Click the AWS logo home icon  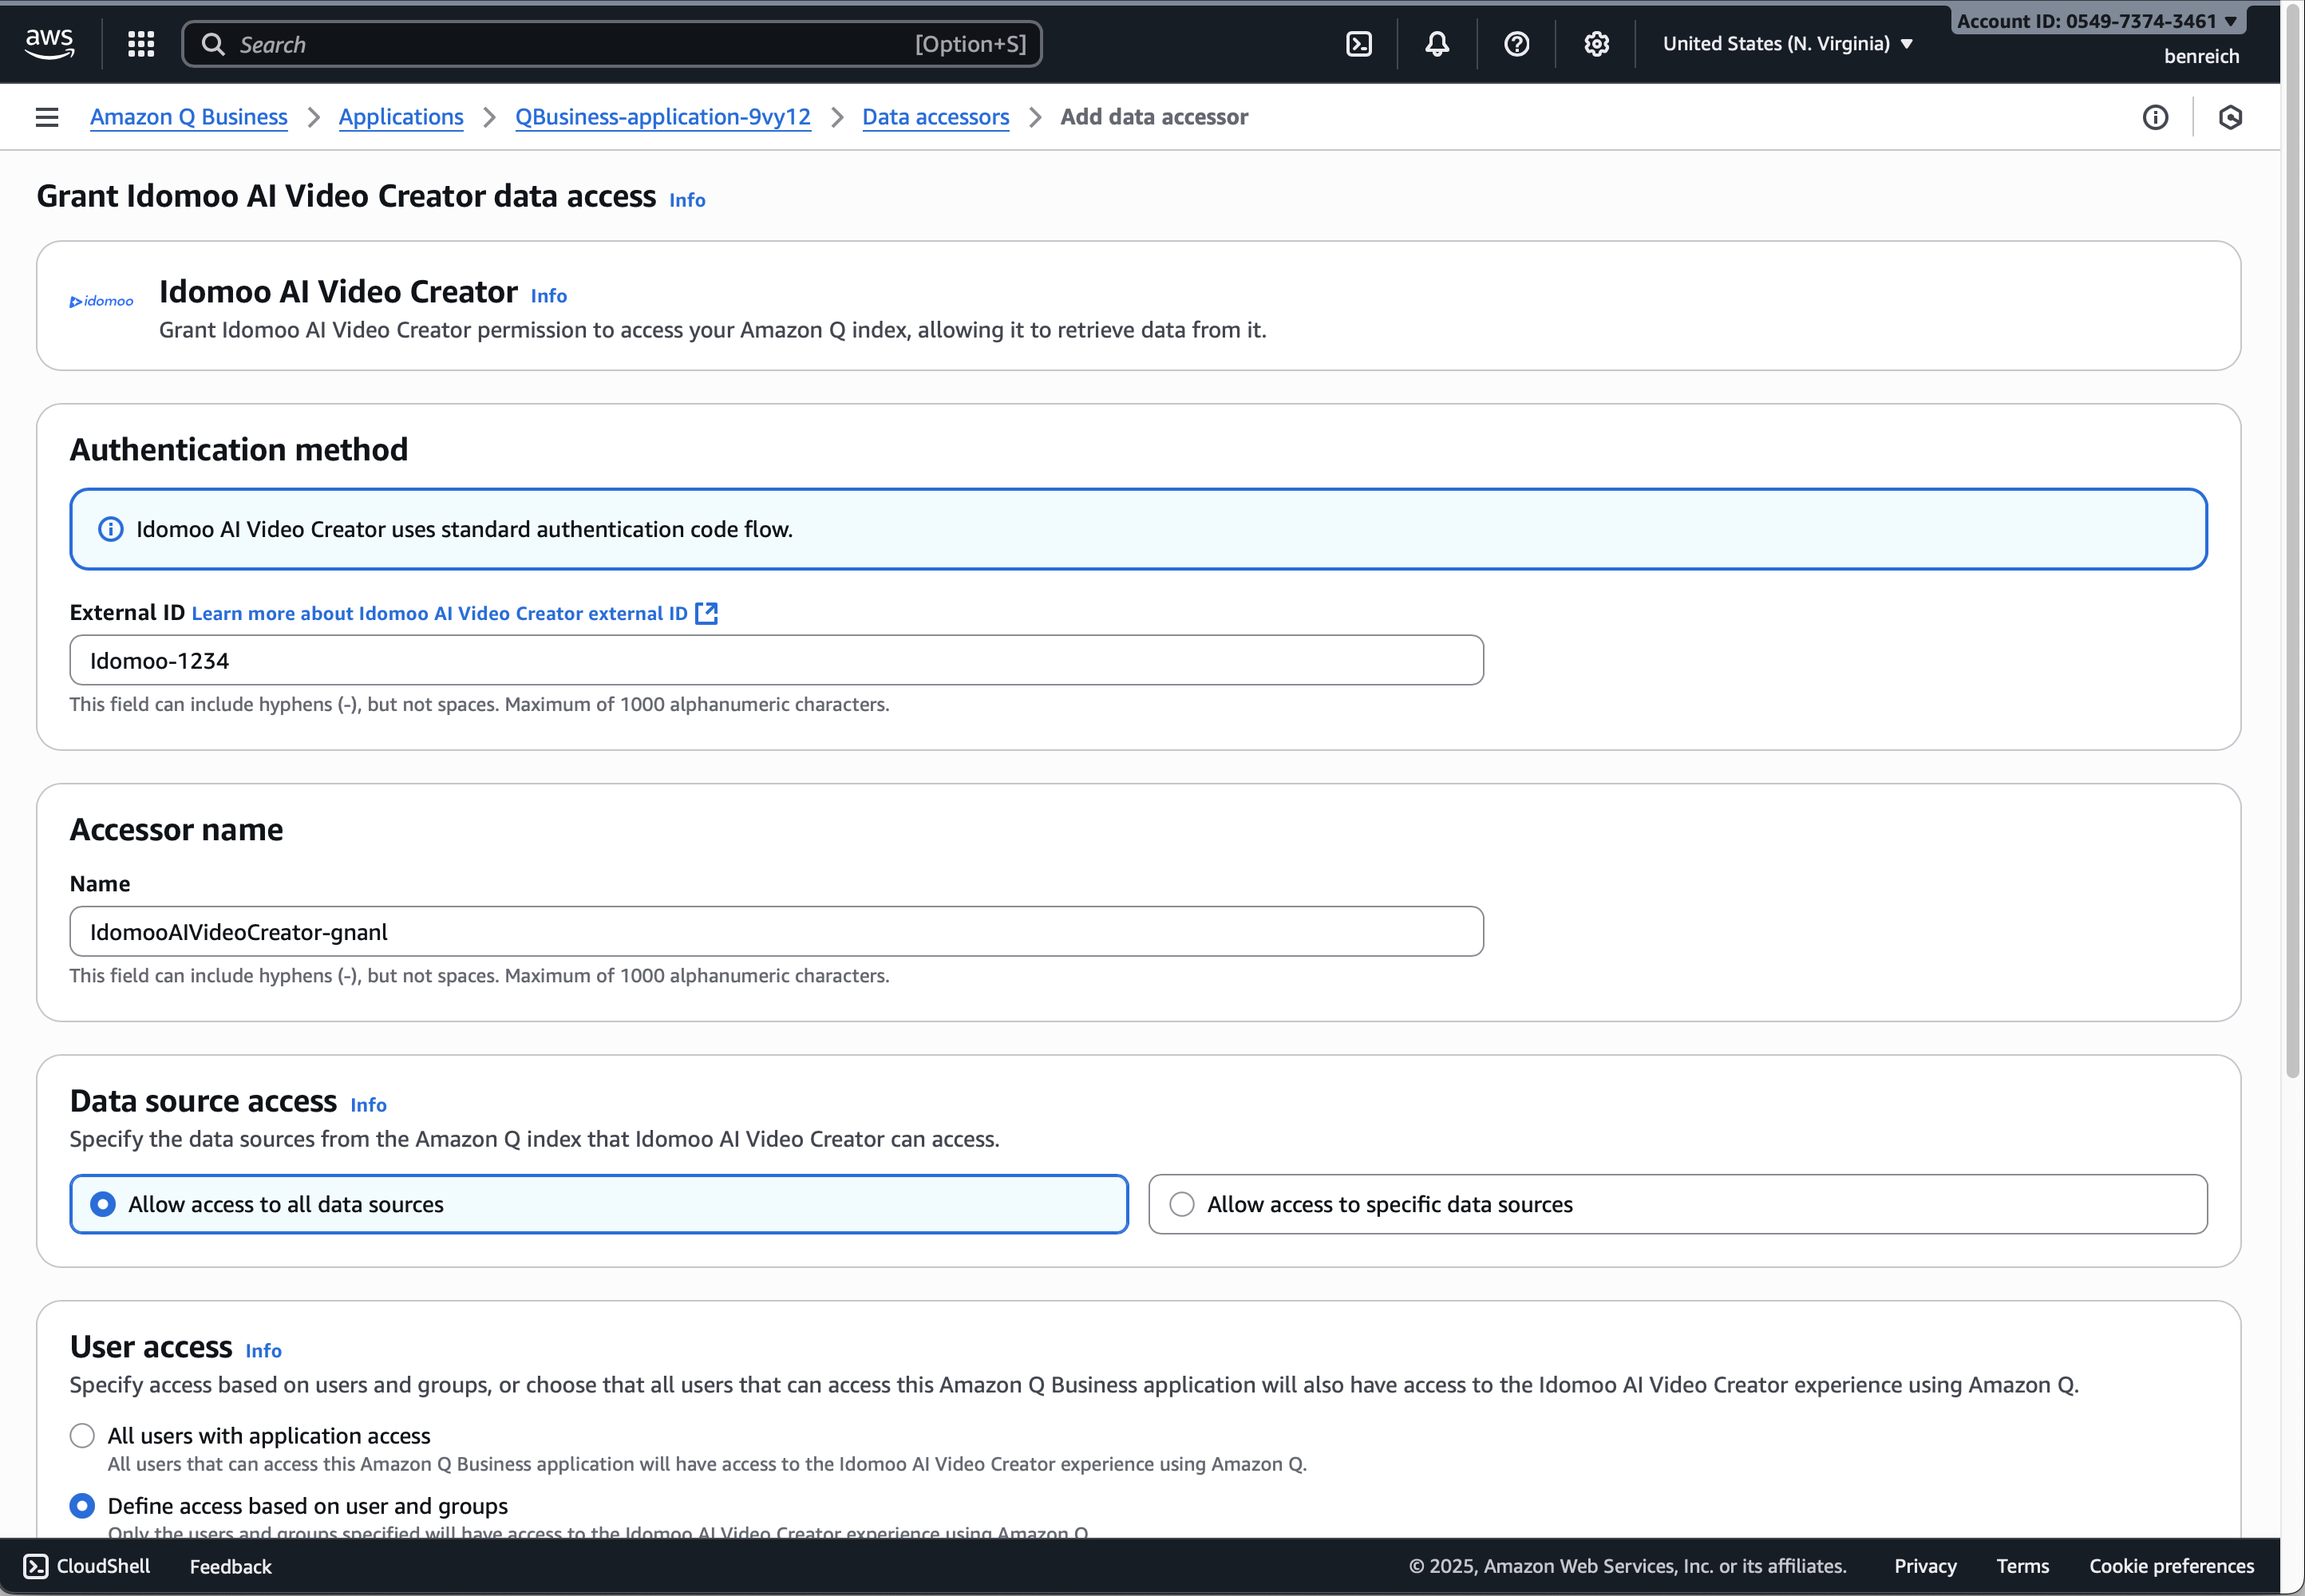tap(49, 43)
